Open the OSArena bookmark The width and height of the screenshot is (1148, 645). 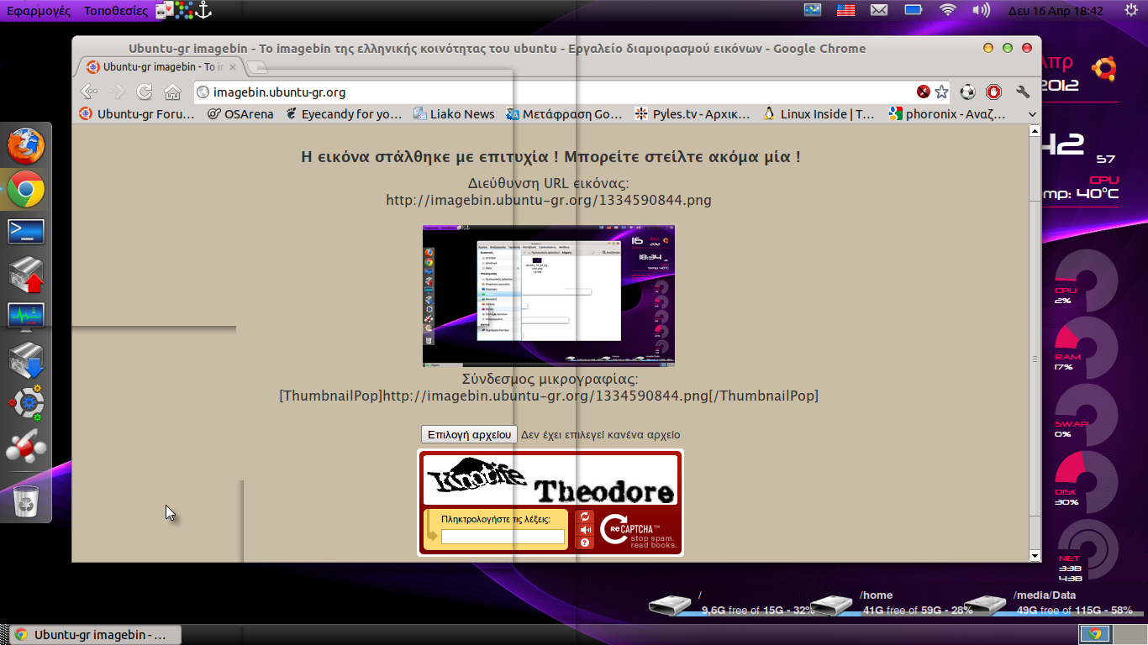pos(240,114)
